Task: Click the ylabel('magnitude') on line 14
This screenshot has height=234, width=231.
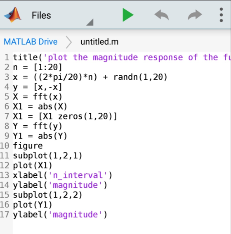Action: (60, 185)
